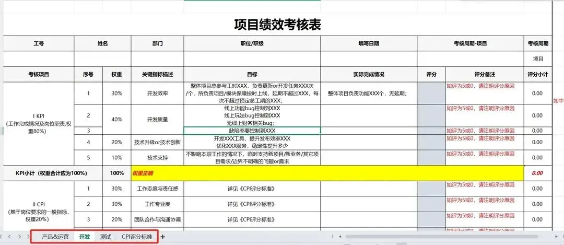Viewport: 564px width, 245px height.
Task: Click the empty cell below 填写日期
Action: pyautogui.click(x=369, y=59)
